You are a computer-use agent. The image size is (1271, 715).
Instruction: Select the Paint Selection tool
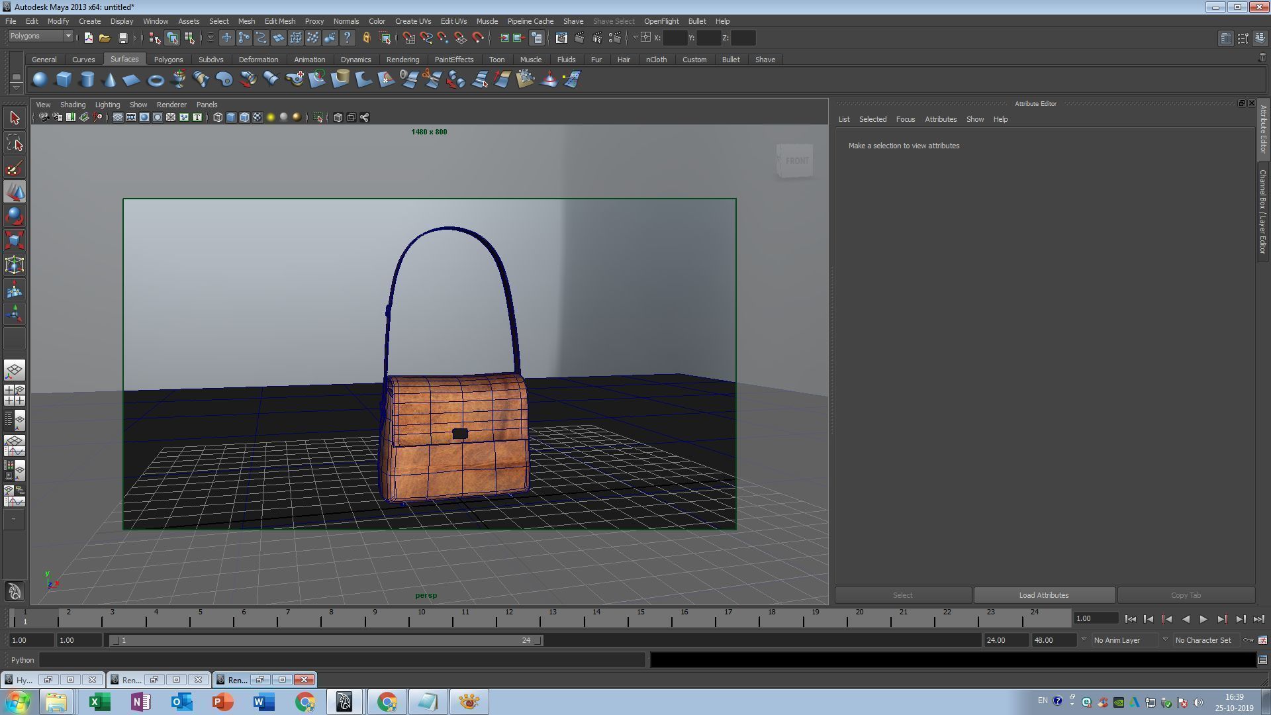tap(15, 167)
